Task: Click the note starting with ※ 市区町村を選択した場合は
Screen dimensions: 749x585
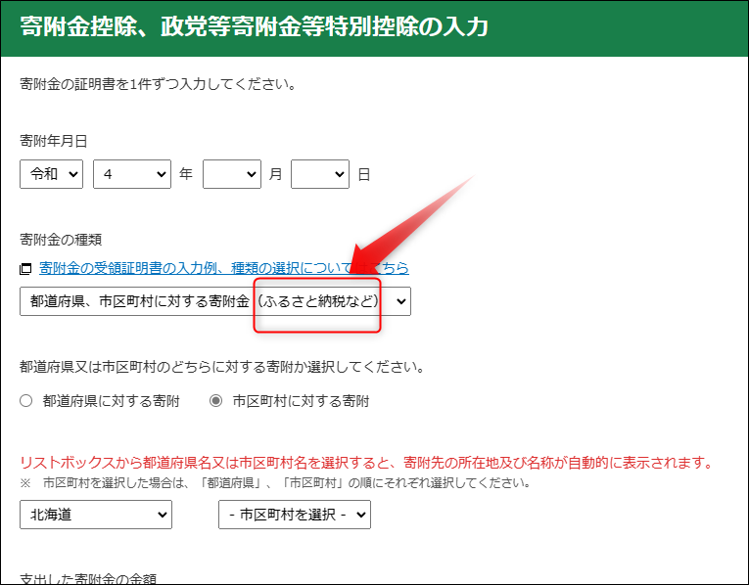Action: coord(276,483)
